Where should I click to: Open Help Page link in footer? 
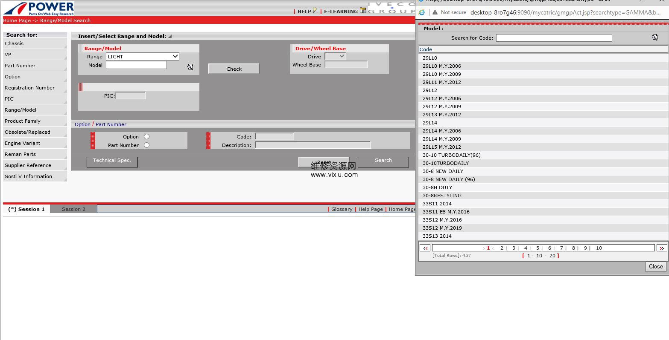[371, 209]
